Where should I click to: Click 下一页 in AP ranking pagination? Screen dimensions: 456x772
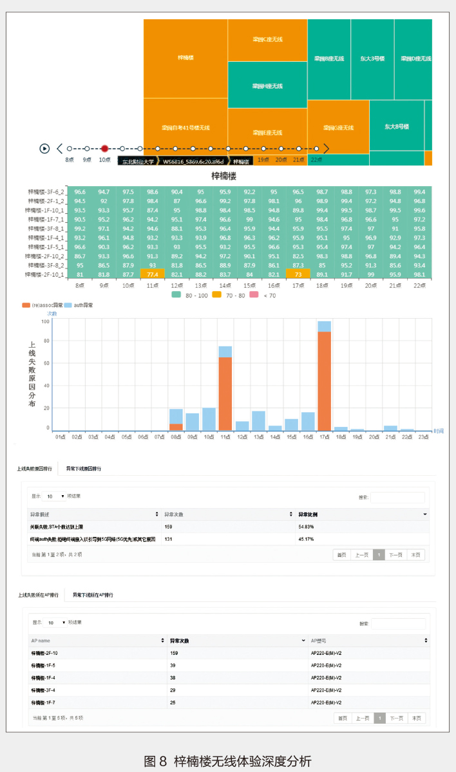[396, 719]
